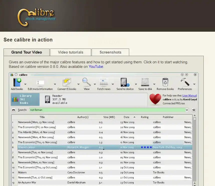Viewport: 215px width, 186px height.
Task: Sort by the Publisher column header
Action: (168, 117)
